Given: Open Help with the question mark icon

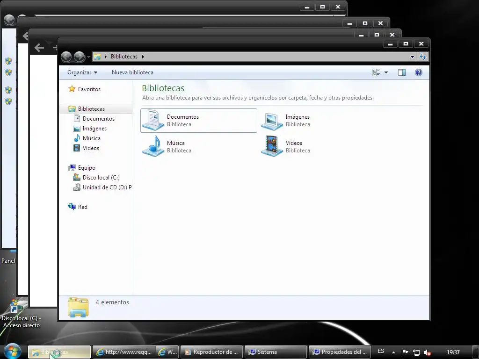Looking at the screenshot, I should 419,72.
